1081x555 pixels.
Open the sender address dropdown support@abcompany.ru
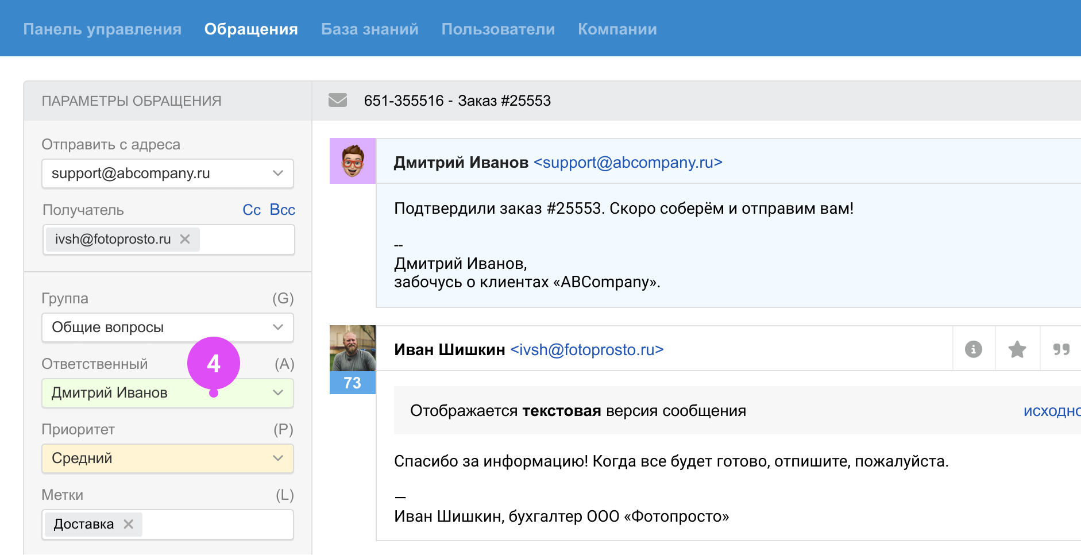point(168,174)
